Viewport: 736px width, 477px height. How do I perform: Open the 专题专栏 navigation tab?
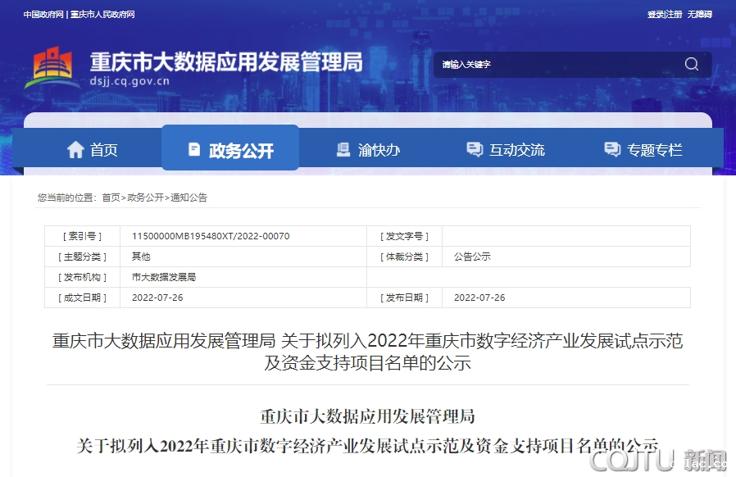(x=654, y=150)
